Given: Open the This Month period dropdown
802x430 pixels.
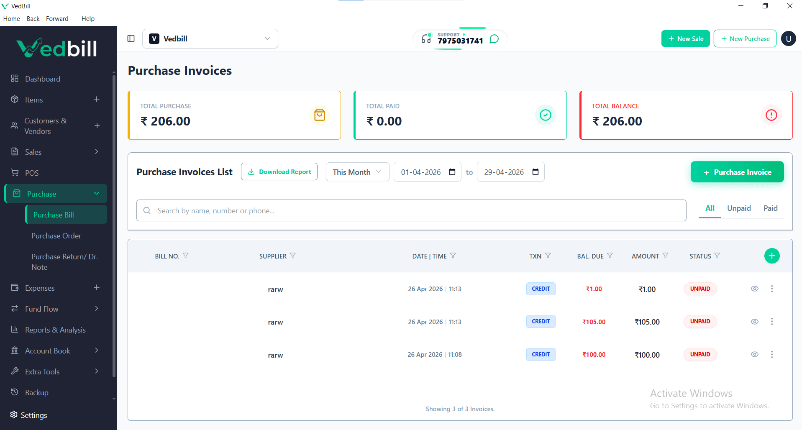Looking at the screenshot, I should pos(357,172).
